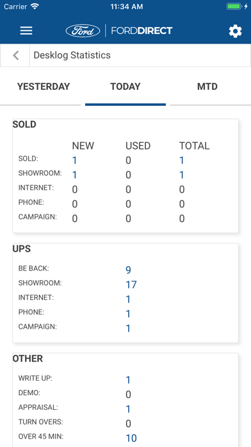
Task: Tap the Ford oval logo
Action: tap(83, 31)
